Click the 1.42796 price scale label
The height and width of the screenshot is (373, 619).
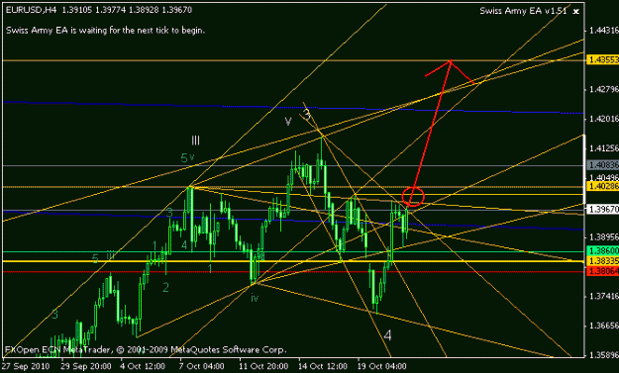603,89
